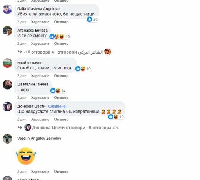Image resolution: width=200 pixels, height=180 pixels.
Task: Show reactions on Цветелин Ганчев's comment
Action: click(x=58, y=91)
